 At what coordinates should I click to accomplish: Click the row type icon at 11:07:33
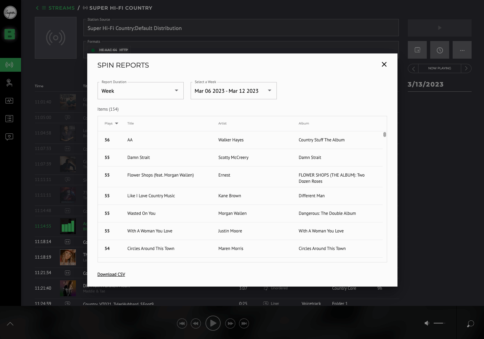pyautogui.click(x=68, y=149)
